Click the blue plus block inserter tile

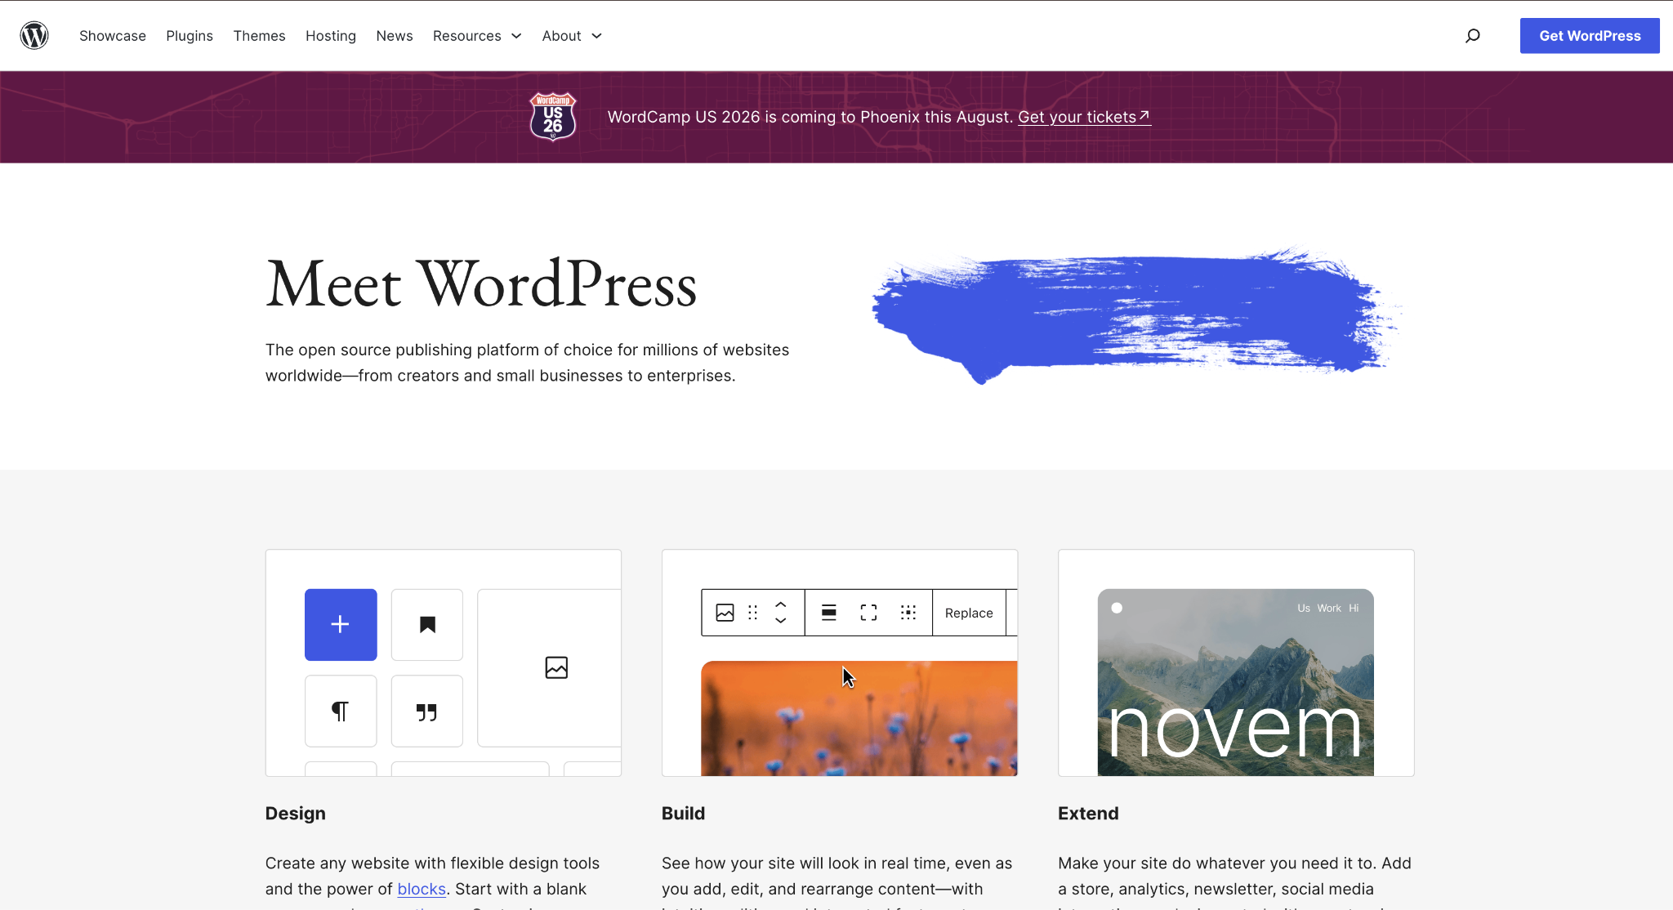coord(341,625)
